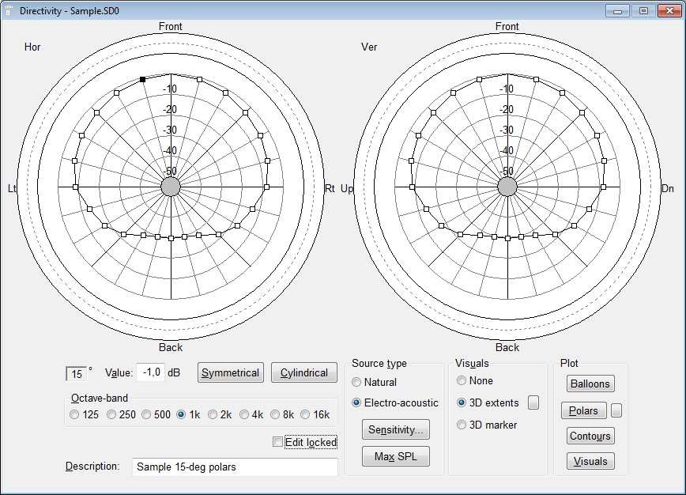Select the highlighted black point on Hor polar
Screen dimensions: 686x495
coord(142,79)
